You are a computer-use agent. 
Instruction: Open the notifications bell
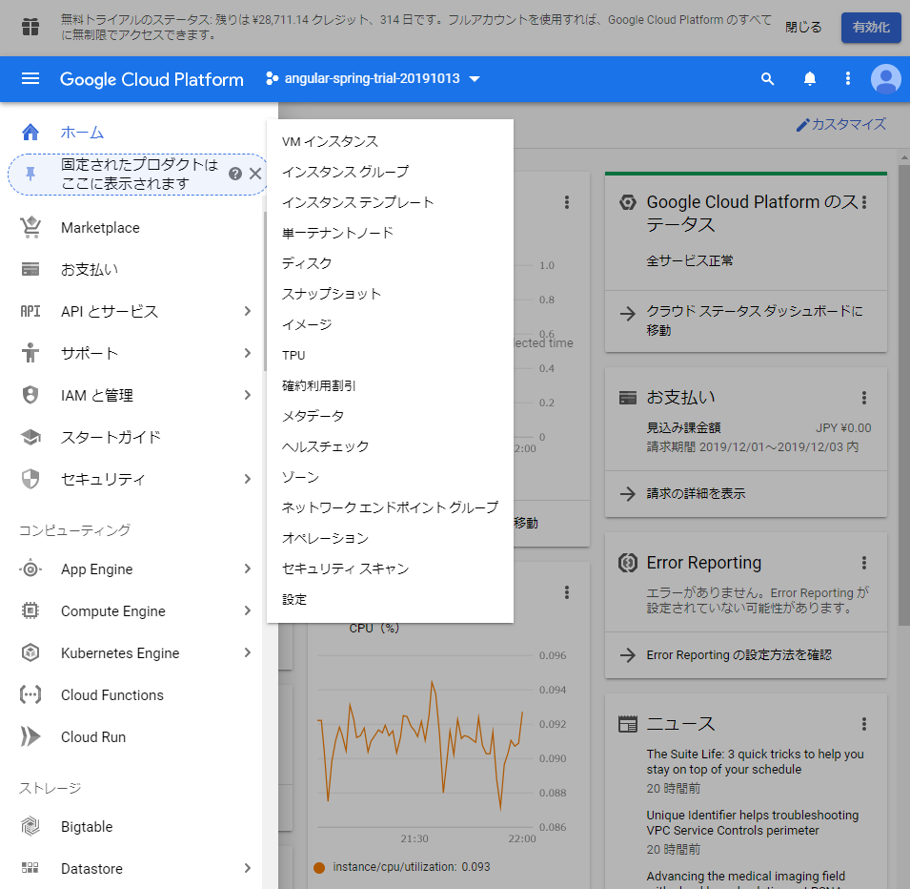(x=810, y=78)
